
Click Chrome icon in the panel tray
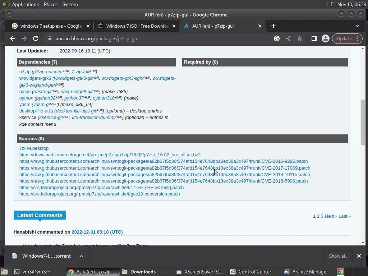coord(341,272)
